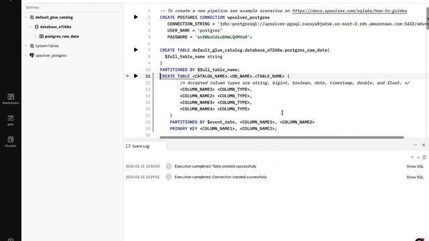Select upsolver_postgres connection in tree
Image resolution: width=429 pixels, height=241 pixels.
coord(51,56)
